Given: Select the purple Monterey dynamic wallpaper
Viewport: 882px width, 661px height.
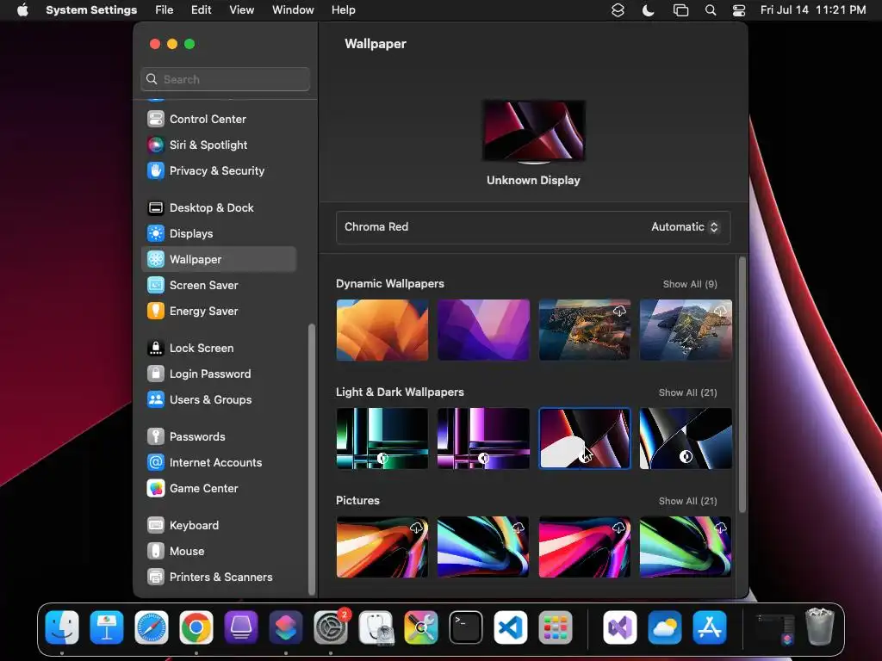Looking at the screenshot, I should click(x=483, y=330).
